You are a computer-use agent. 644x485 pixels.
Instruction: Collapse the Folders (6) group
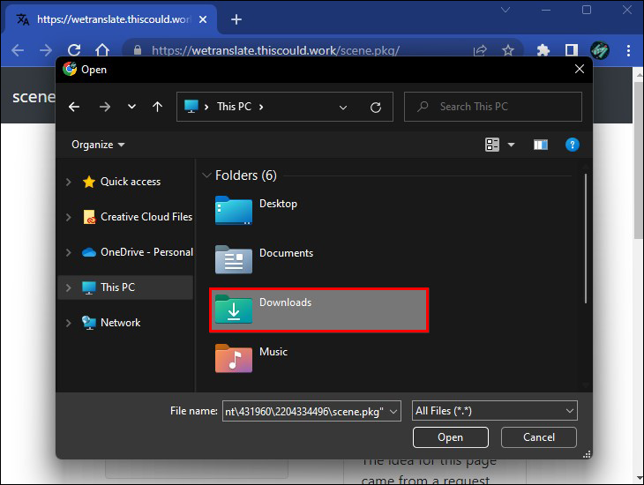tap(206, 175)
